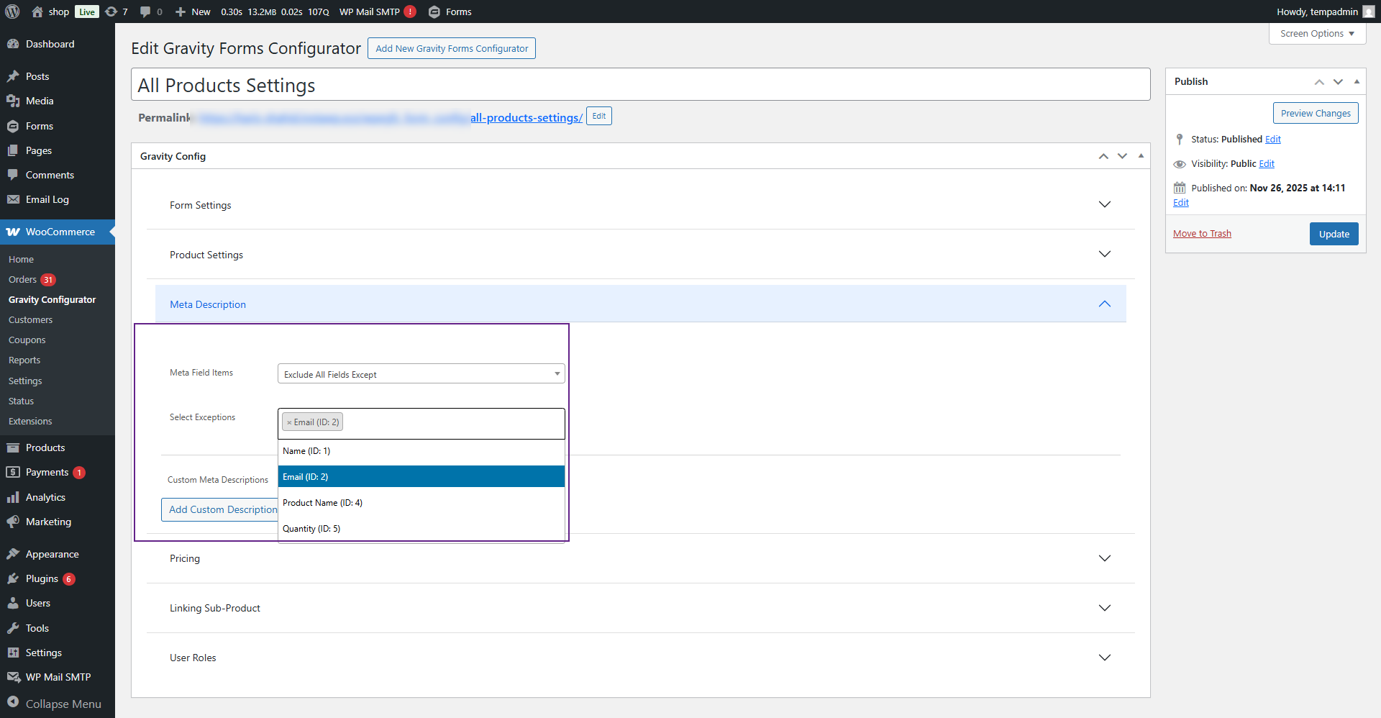Edit the post visibility
1381x718 pixels.
coord(1267,164)
